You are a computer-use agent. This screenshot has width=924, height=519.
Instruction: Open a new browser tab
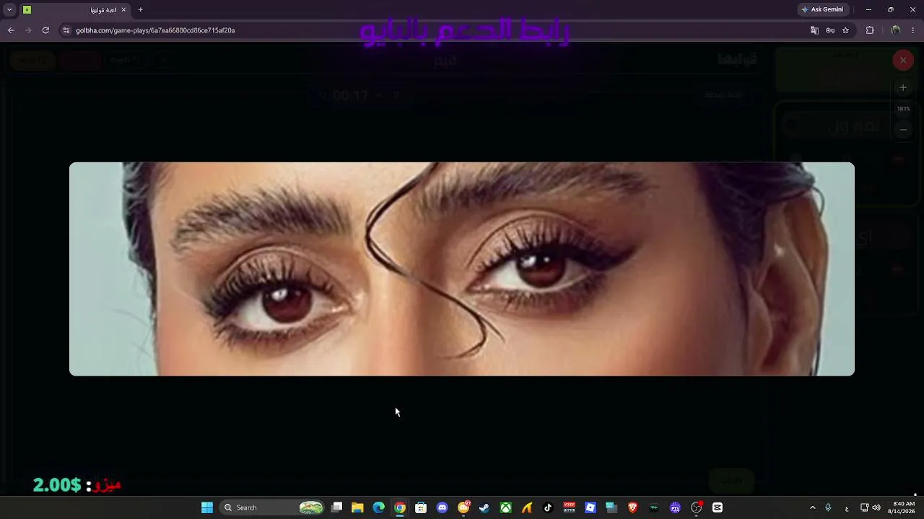click(140, 9)
